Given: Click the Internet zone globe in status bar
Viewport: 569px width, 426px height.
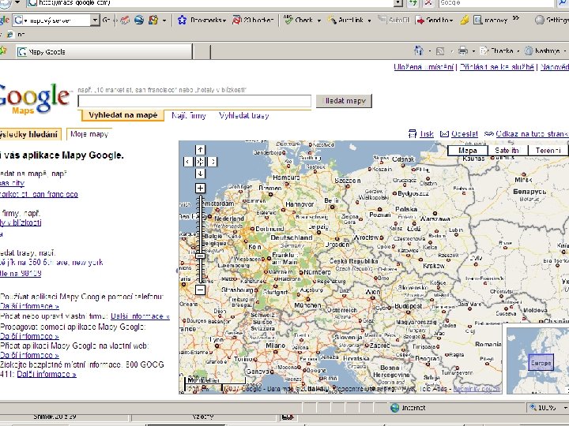Looking at the screenshot, I should point(394,408).
